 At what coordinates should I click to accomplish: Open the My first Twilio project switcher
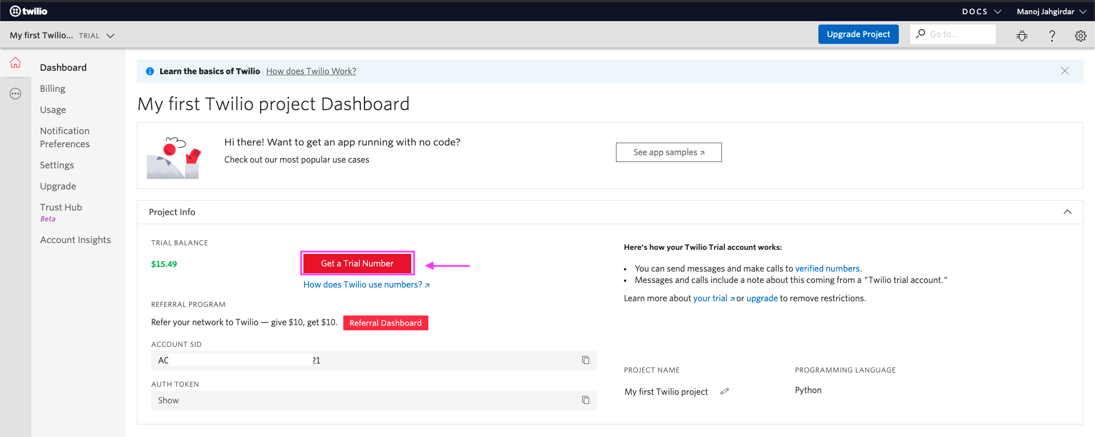tap(62, 35)
